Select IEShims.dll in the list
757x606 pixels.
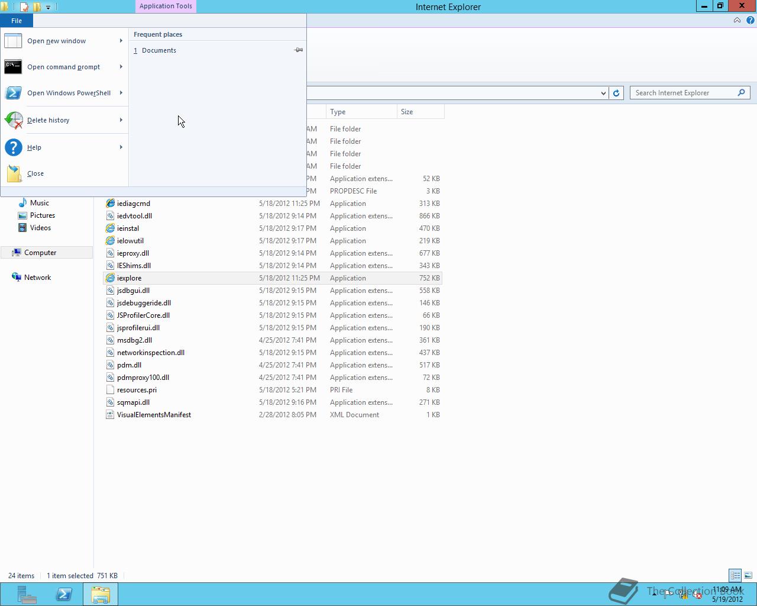click(134, 266)
